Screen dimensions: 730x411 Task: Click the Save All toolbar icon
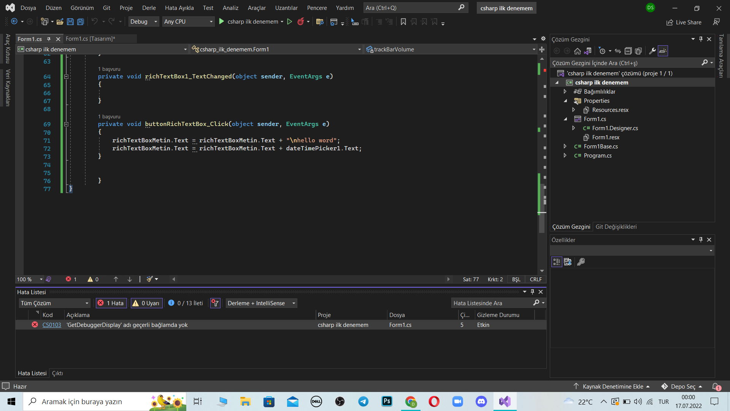(80, 22)
